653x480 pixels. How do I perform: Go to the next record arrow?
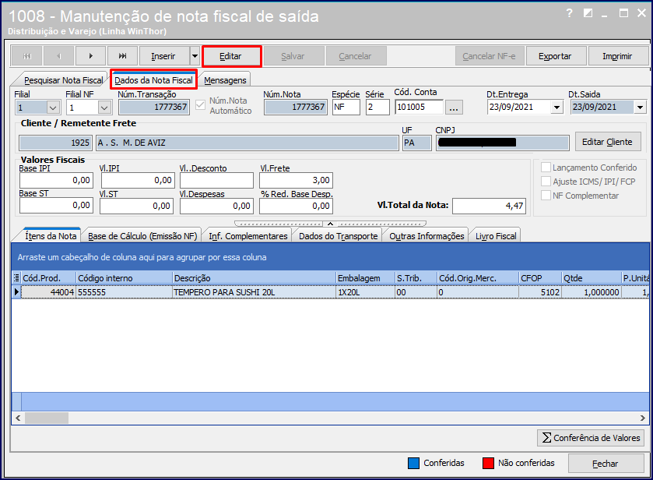point(91,56)
